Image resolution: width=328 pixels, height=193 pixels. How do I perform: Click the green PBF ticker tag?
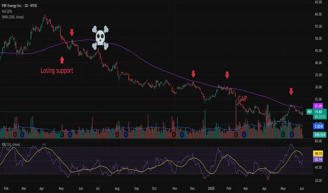pos(309,112)
